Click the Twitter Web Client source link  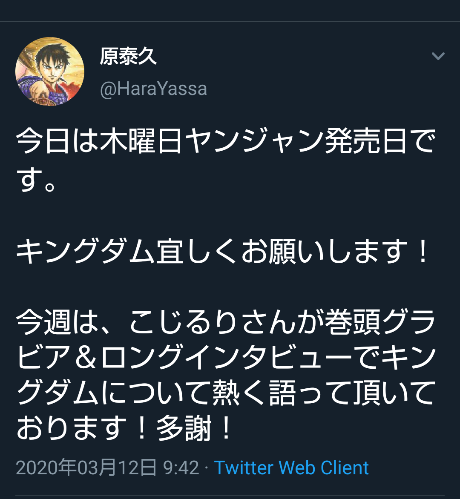291,468
